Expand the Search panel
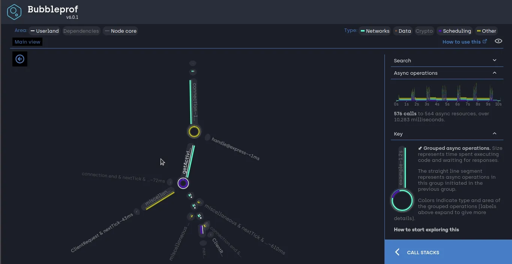 click(447, 60)
